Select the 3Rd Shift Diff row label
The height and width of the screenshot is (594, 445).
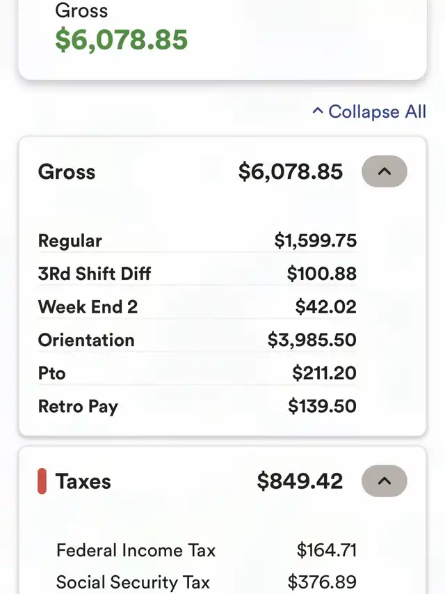95,274
